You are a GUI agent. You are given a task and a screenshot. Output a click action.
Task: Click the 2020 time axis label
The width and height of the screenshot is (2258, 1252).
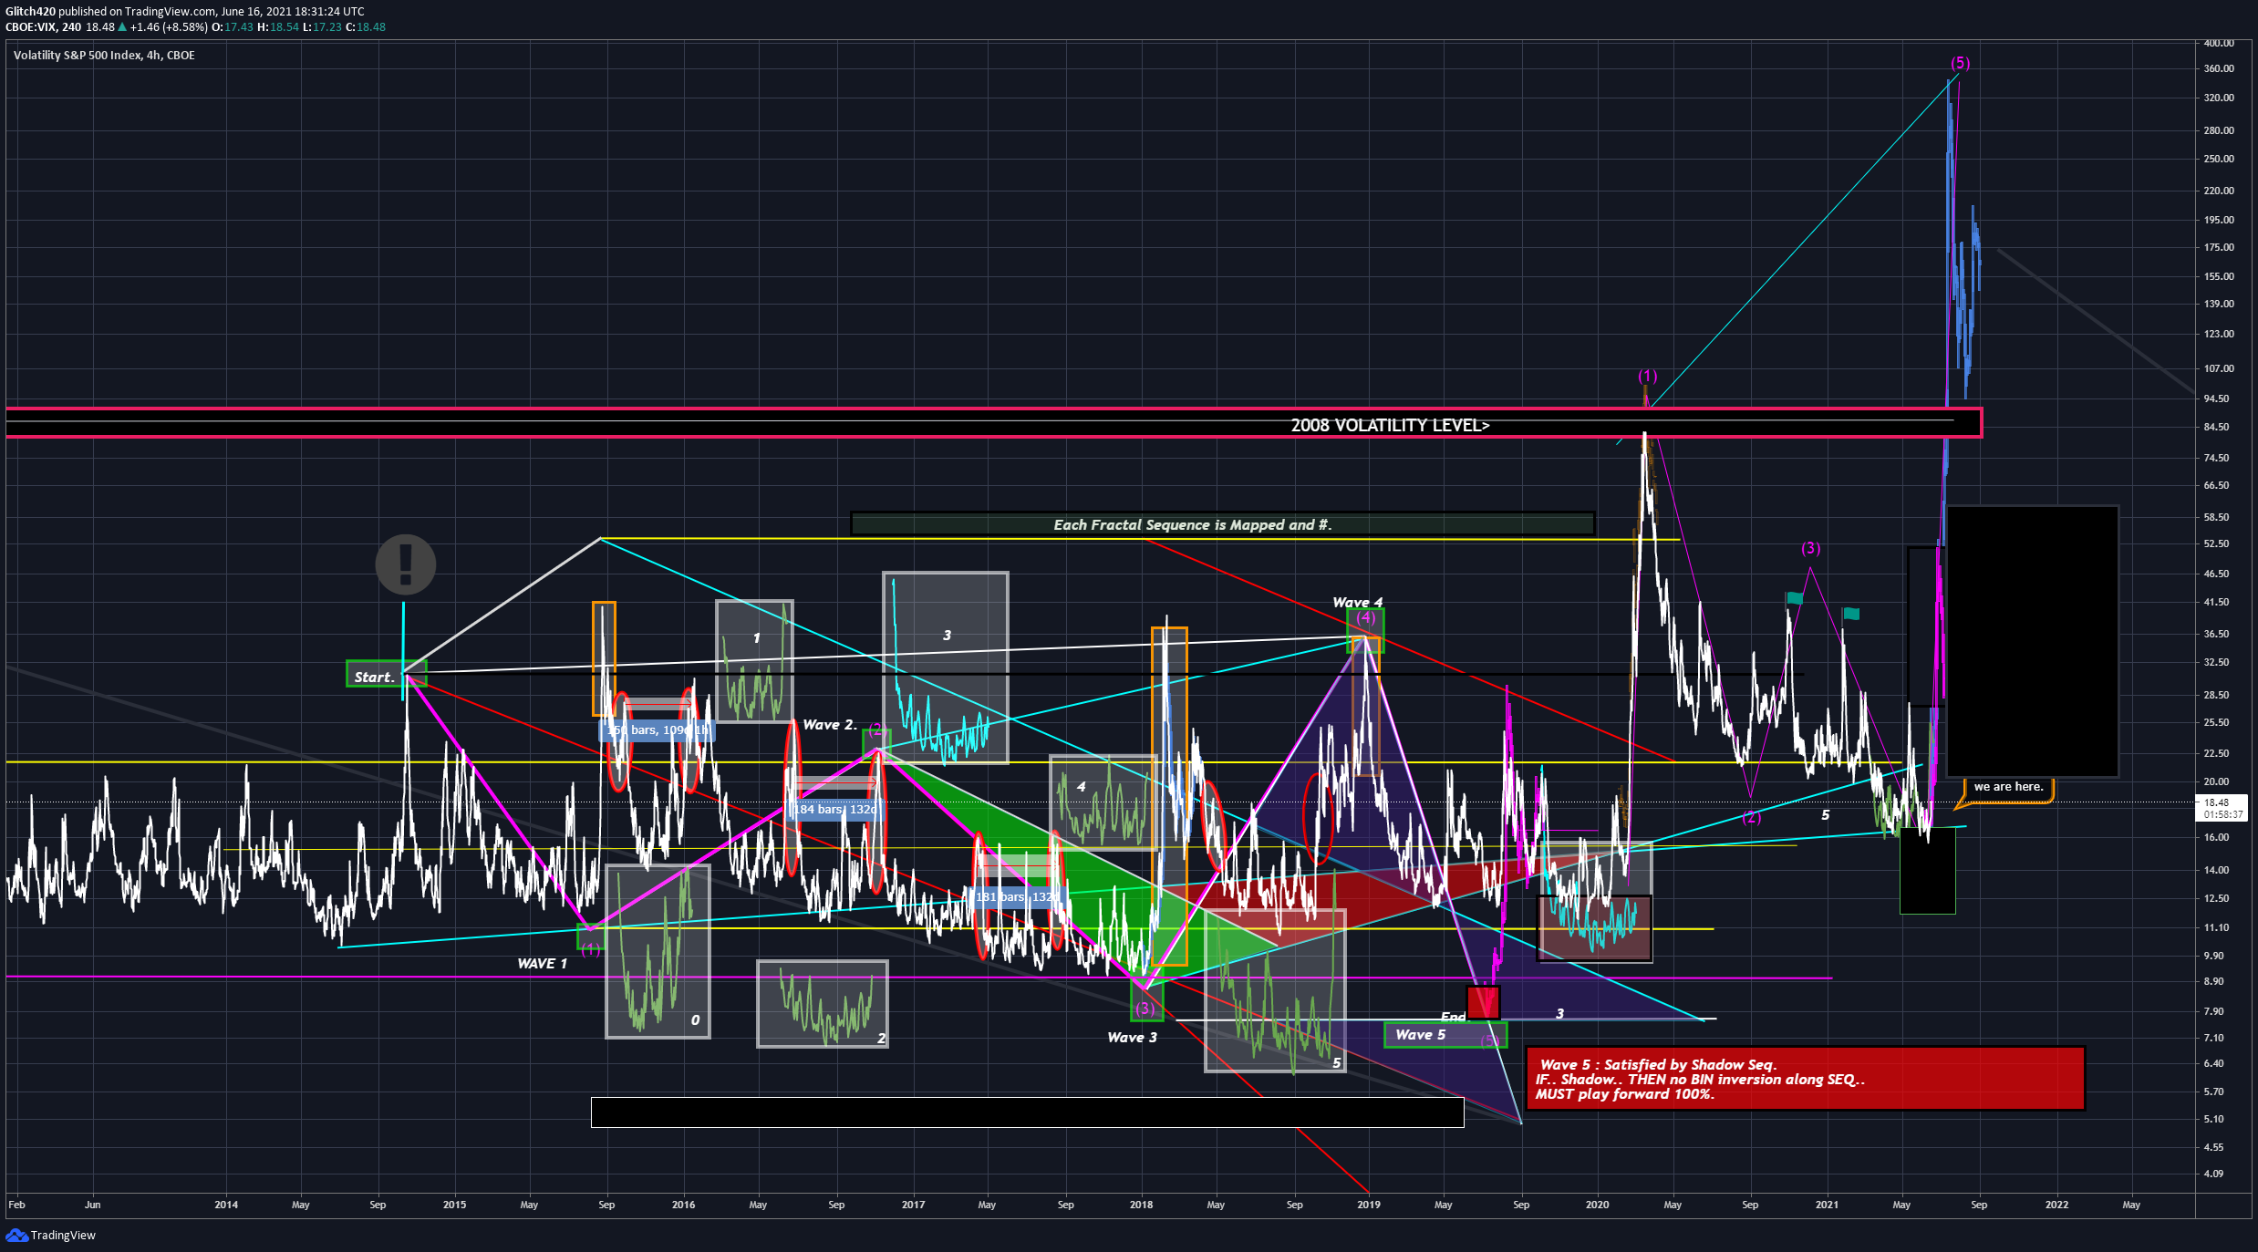(1597, 1205)
